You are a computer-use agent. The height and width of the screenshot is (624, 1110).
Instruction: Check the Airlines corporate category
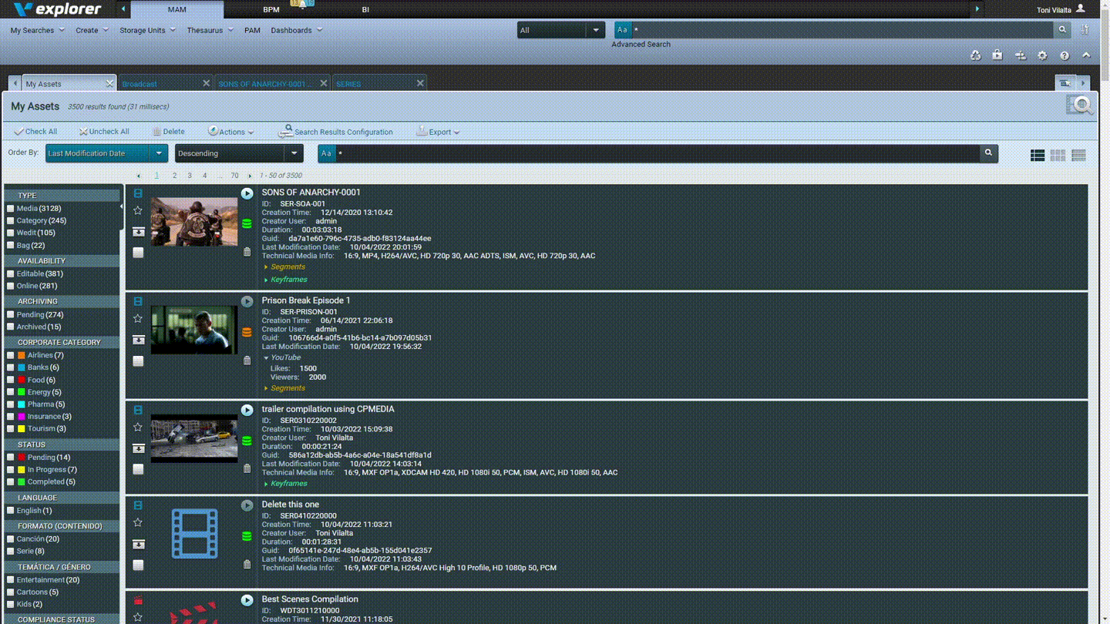[11, 355]
